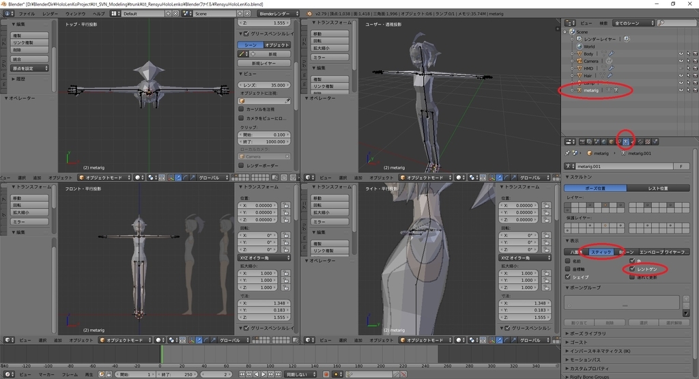This screenshot has height=379, width=699.
Task: Click the pin icon in properties context row
Action: (x=567, y=153)
